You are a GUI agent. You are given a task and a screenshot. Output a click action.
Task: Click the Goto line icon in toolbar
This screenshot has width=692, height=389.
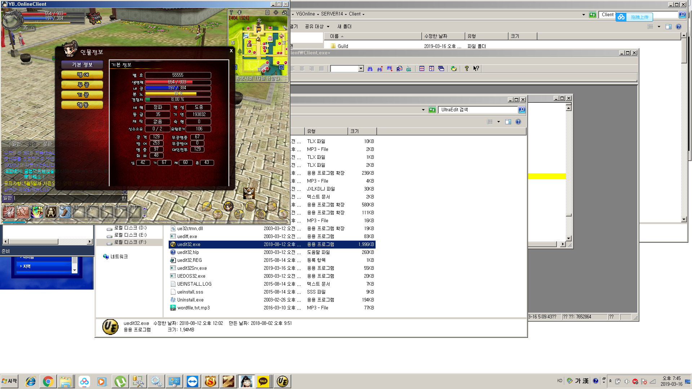tap(409, 68)
